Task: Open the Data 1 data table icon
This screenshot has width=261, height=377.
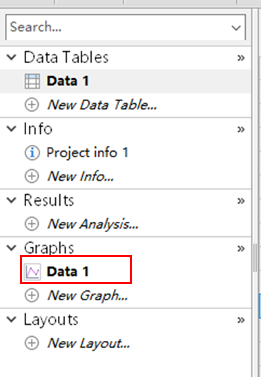Action: point(32,81)
